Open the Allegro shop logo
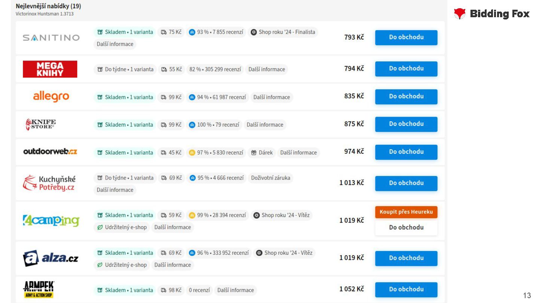539x303 pixels. (x=51, y=97)
